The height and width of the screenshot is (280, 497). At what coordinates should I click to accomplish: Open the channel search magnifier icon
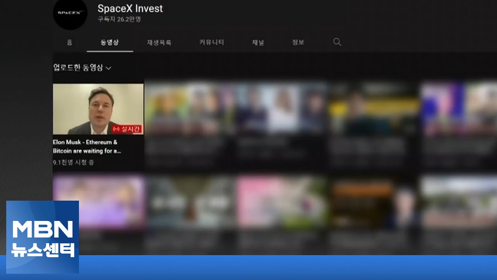[337, 42]
